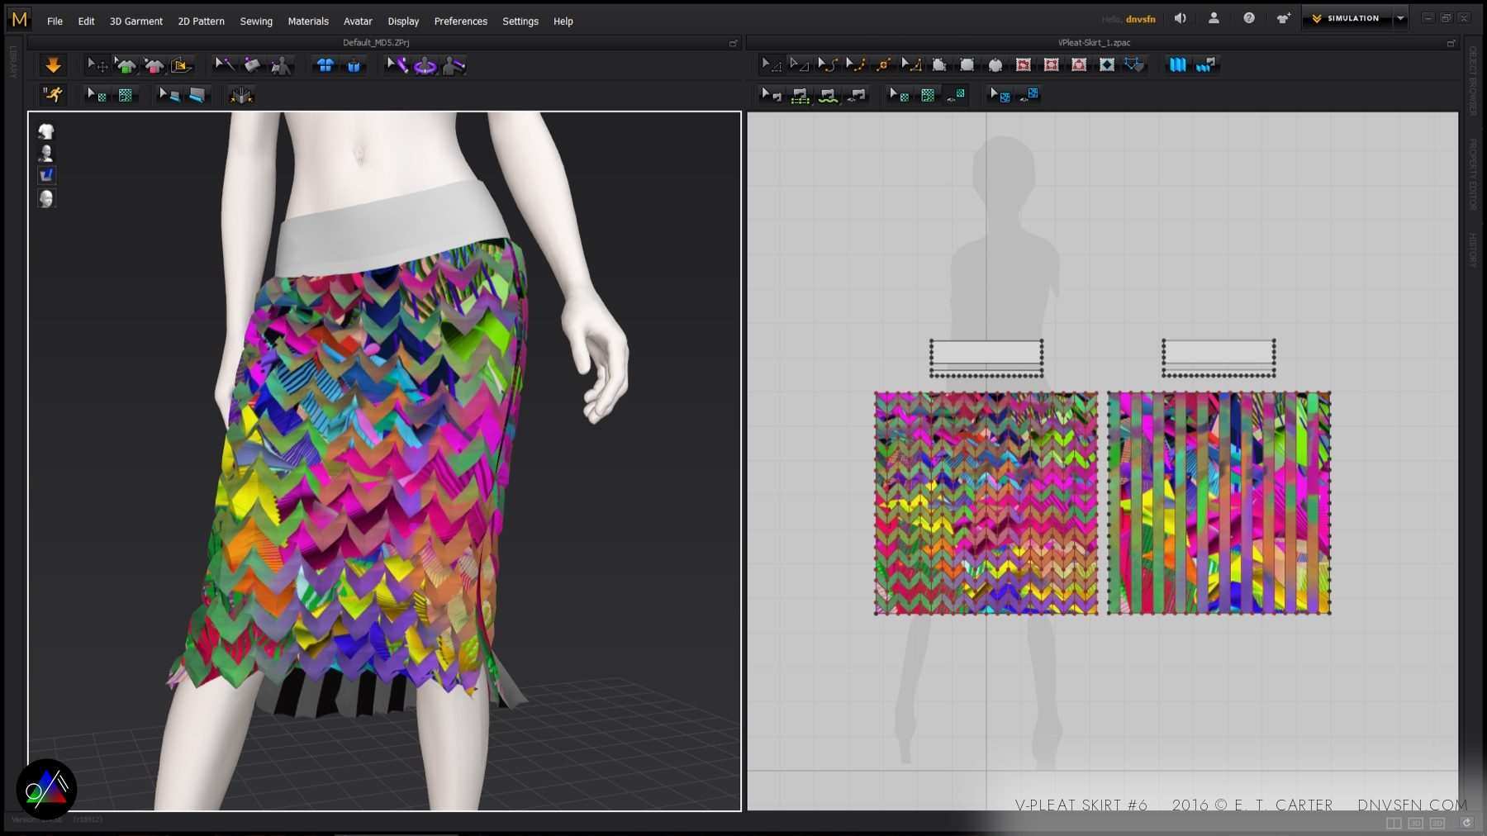The width and height of the screenshot is (1487, 836).
Task: Select the Trace tool icon
Action: point(1135,64)
